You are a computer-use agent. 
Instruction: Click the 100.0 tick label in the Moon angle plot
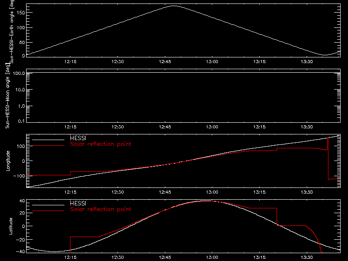pos(19,73)
